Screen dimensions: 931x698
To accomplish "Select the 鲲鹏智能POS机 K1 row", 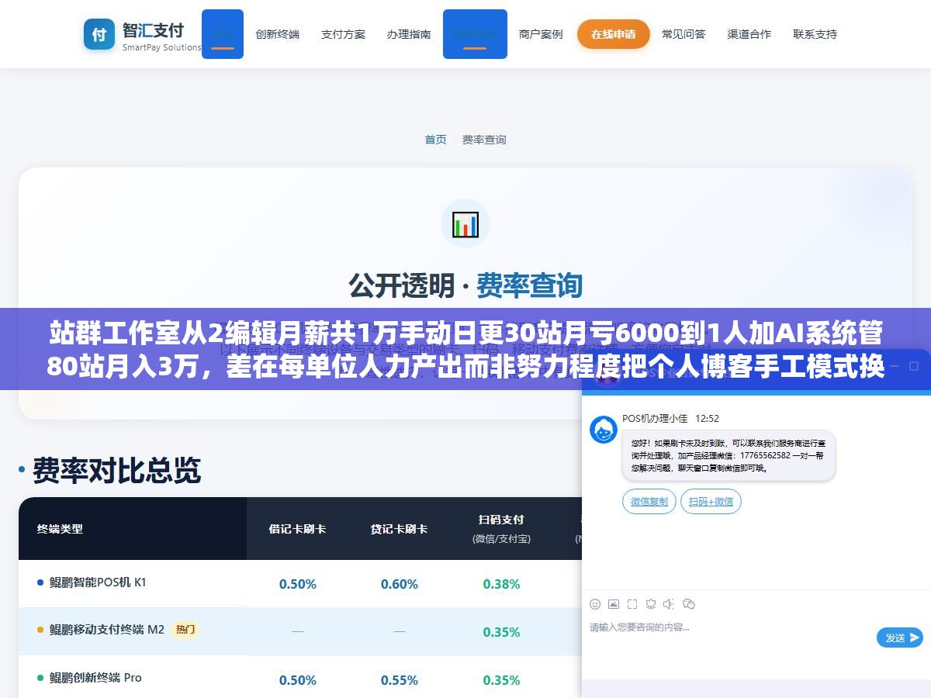I will [x=300, y=583].
